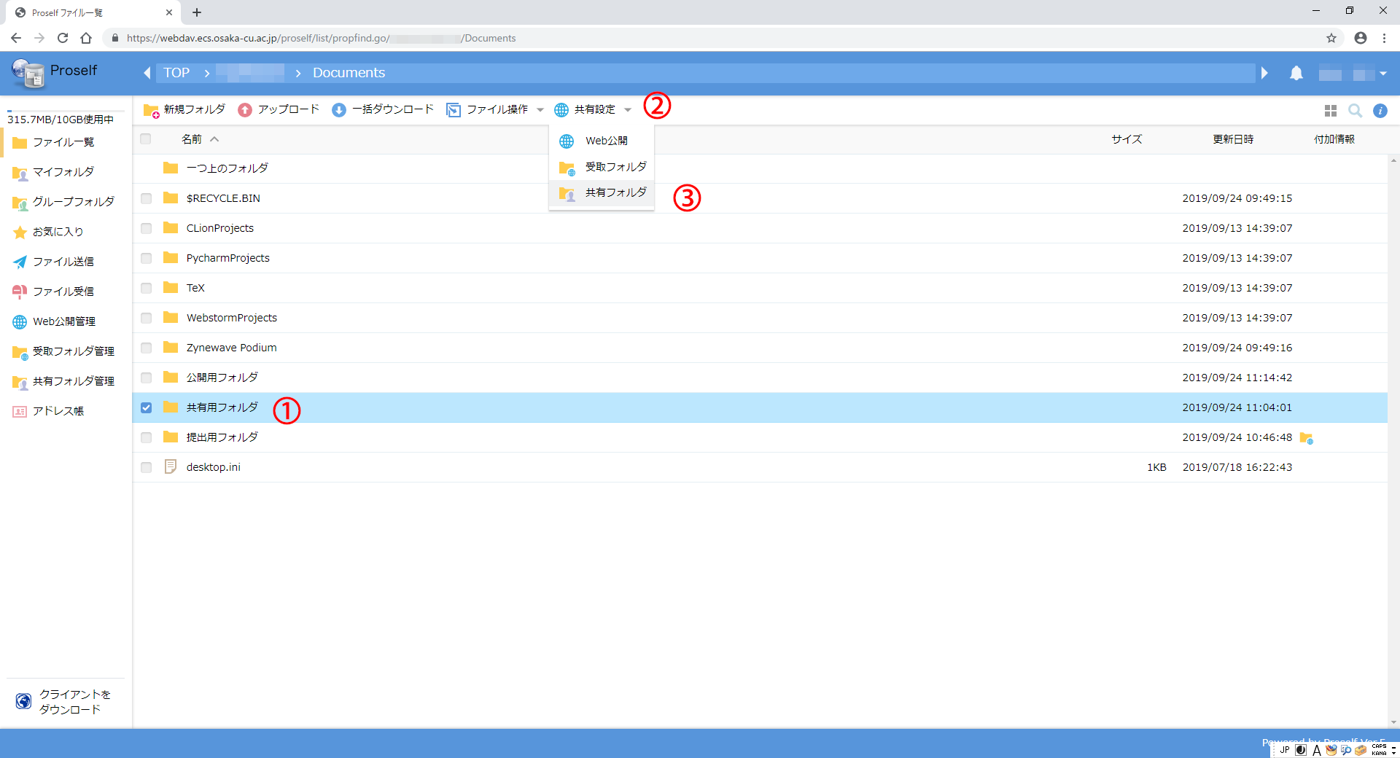The width and height of the screenshot is (1400, 758).
Task: Click the browser address bar
Action: [x=656, y=38]
